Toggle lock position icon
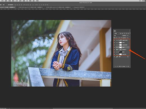 click(120, 38)
